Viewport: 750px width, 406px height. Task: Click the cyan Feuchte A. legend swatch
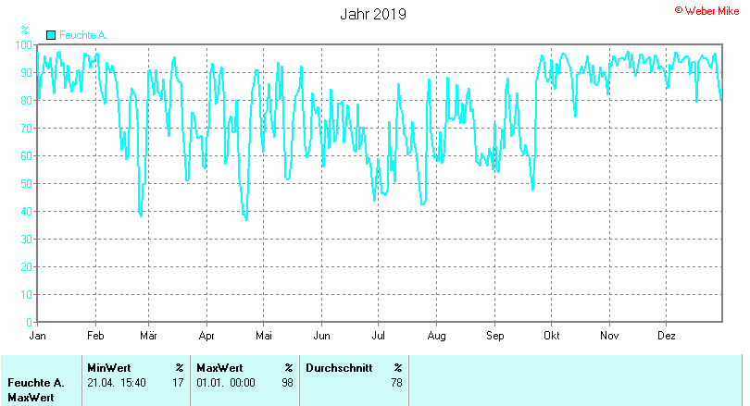coord(51,35)
